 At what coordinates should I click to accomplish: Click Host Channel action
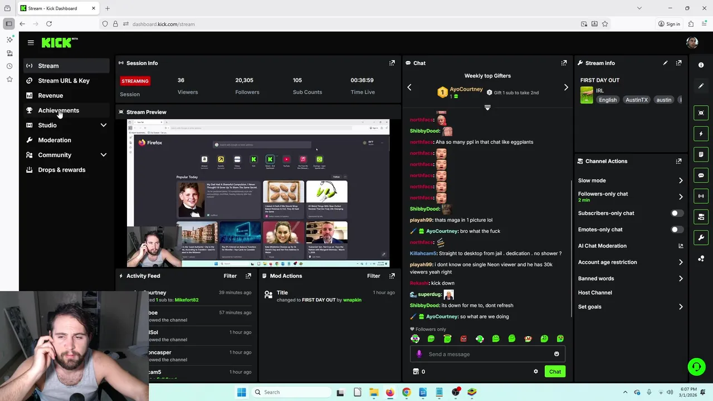pos(595,292)
